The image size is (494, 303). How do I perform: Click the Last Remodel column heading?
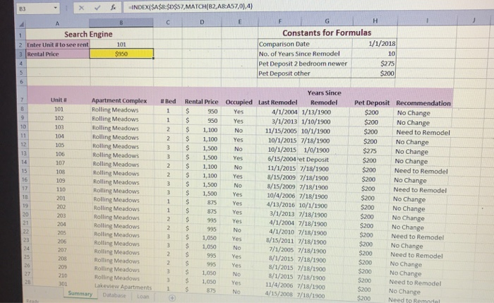[277, 102]
